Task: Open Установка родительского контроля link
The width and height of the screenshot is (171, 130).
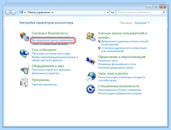Action: (x=124, y=50)
